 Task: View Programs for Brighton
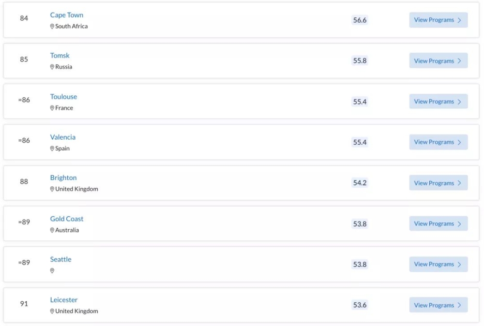click(439, 183)
